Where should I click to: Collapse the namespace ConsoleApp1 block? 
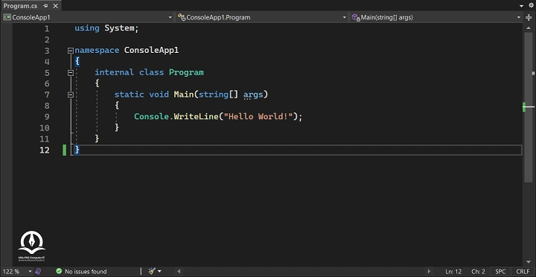pos(71,51)
